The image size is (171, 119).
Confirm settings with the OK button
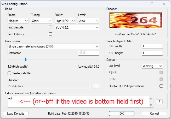click(121, 114)
